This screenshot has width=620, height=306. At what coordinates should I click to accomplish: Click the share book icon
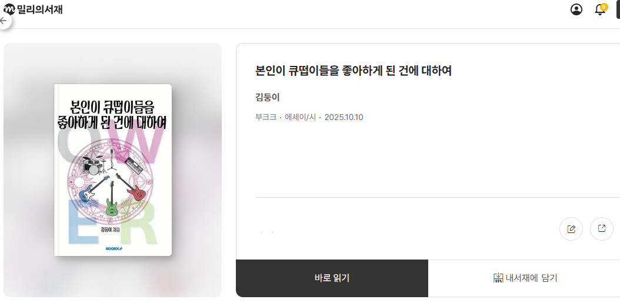pos(601,229)
